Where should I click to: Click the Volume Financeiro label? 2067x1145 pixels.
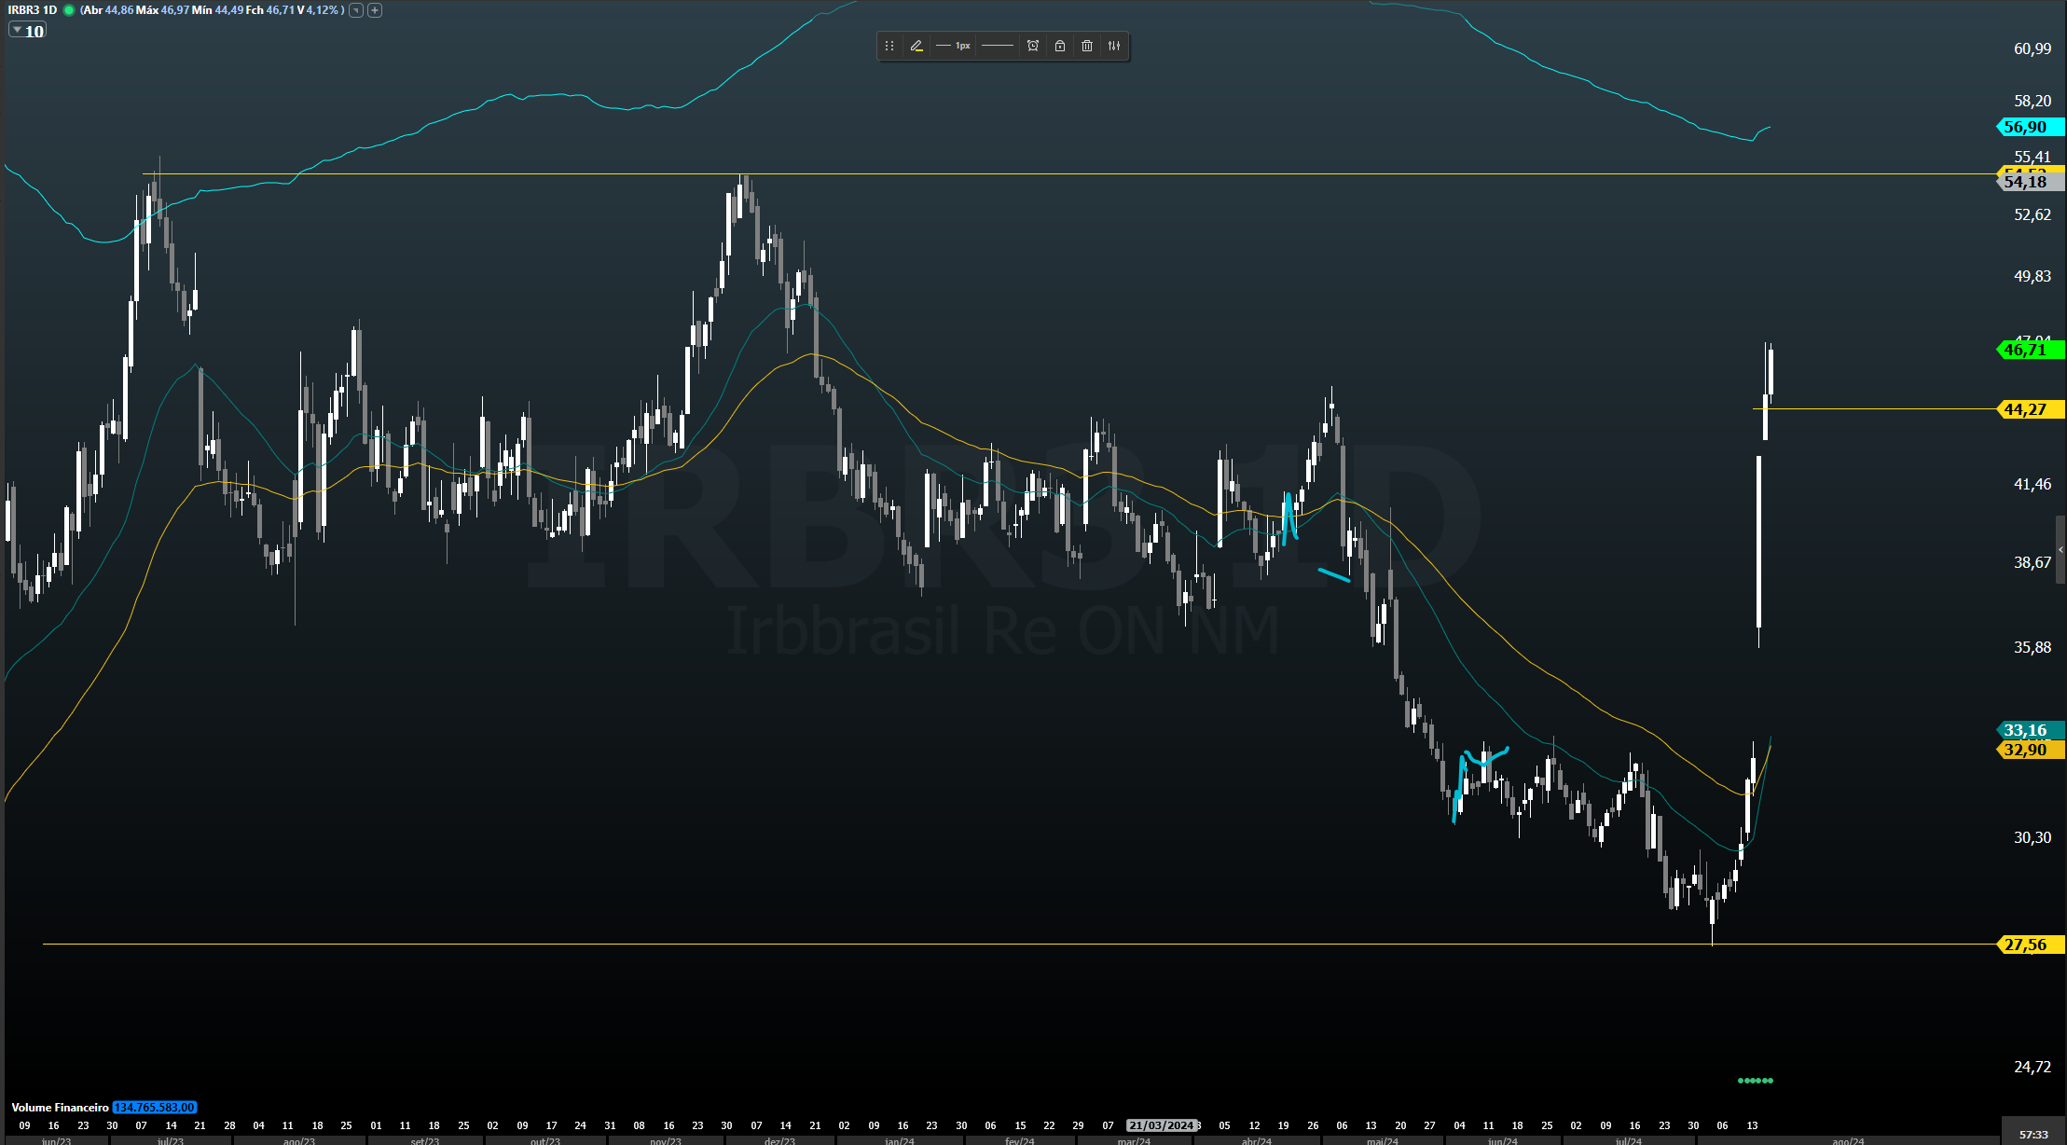tap(60, 1108)
